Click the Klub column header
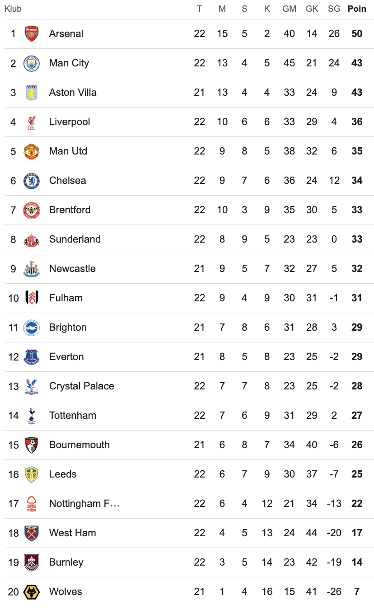 coord(13,9)
